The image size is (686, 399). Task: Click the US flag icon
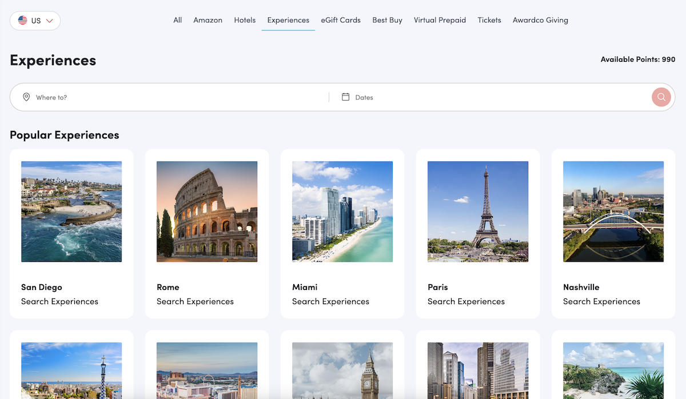(x=23, y=21)
